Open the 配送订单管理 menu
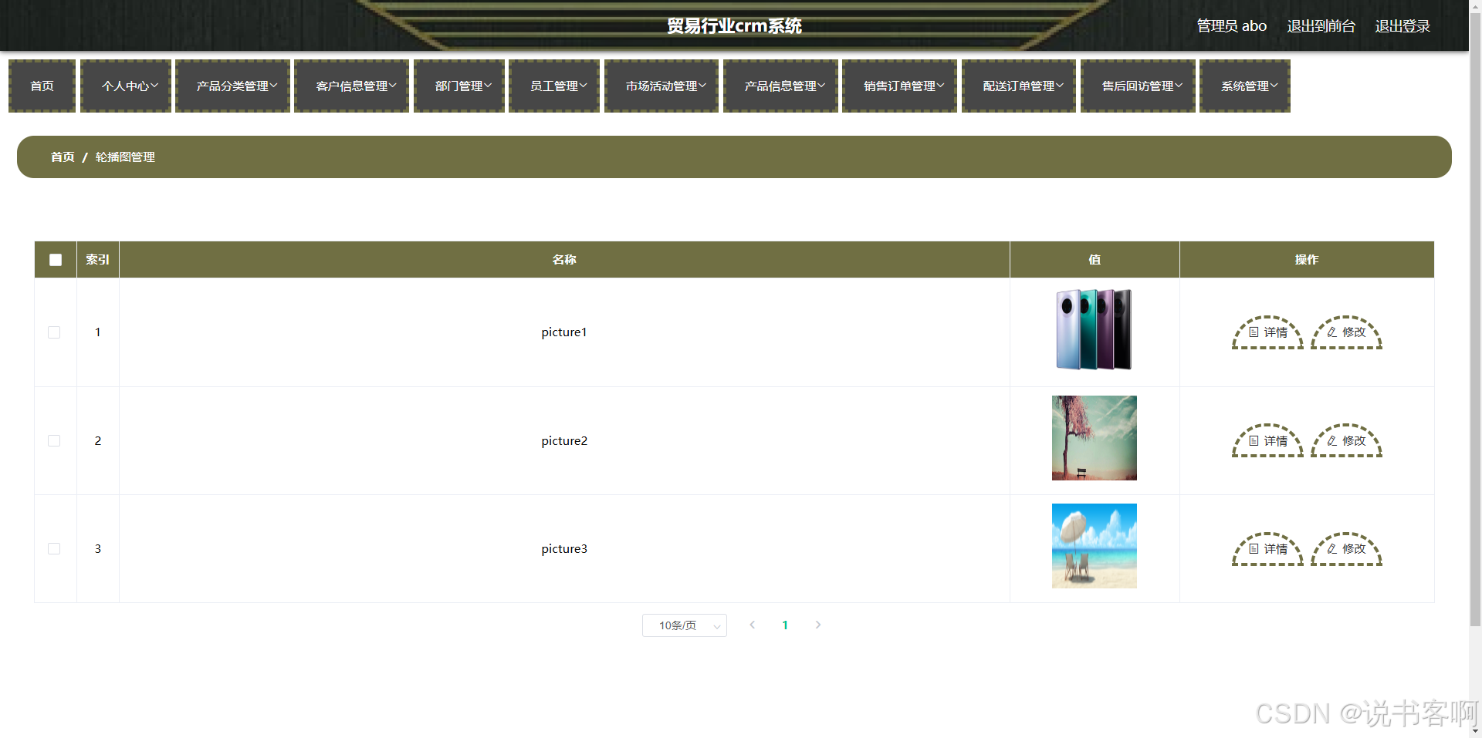The height and width of the screenshot is (738, 1482). 1019,86
